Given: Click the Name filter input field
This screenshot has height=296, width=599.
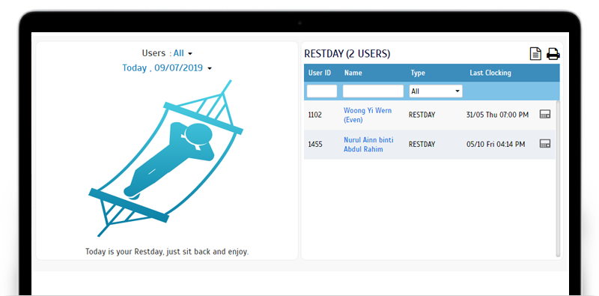Looking at the screenshot, I should click(373, 91).
